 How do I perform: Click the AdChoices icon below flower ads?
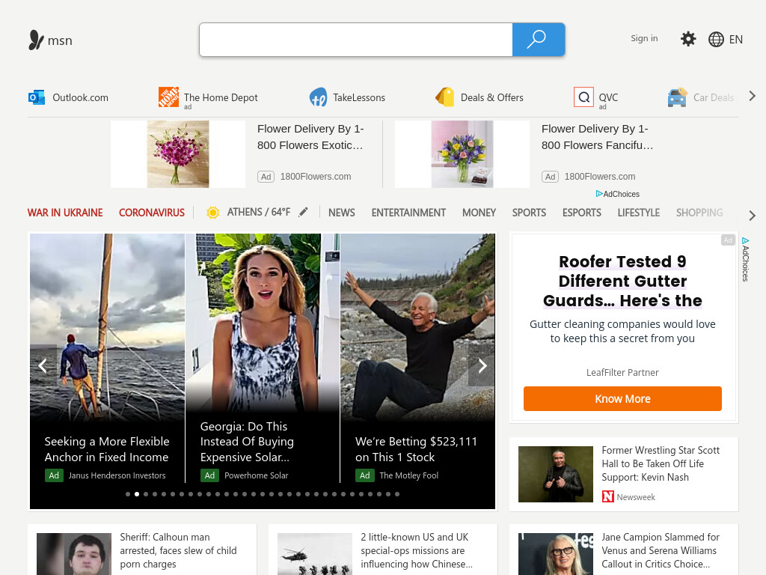pos(599,194)
